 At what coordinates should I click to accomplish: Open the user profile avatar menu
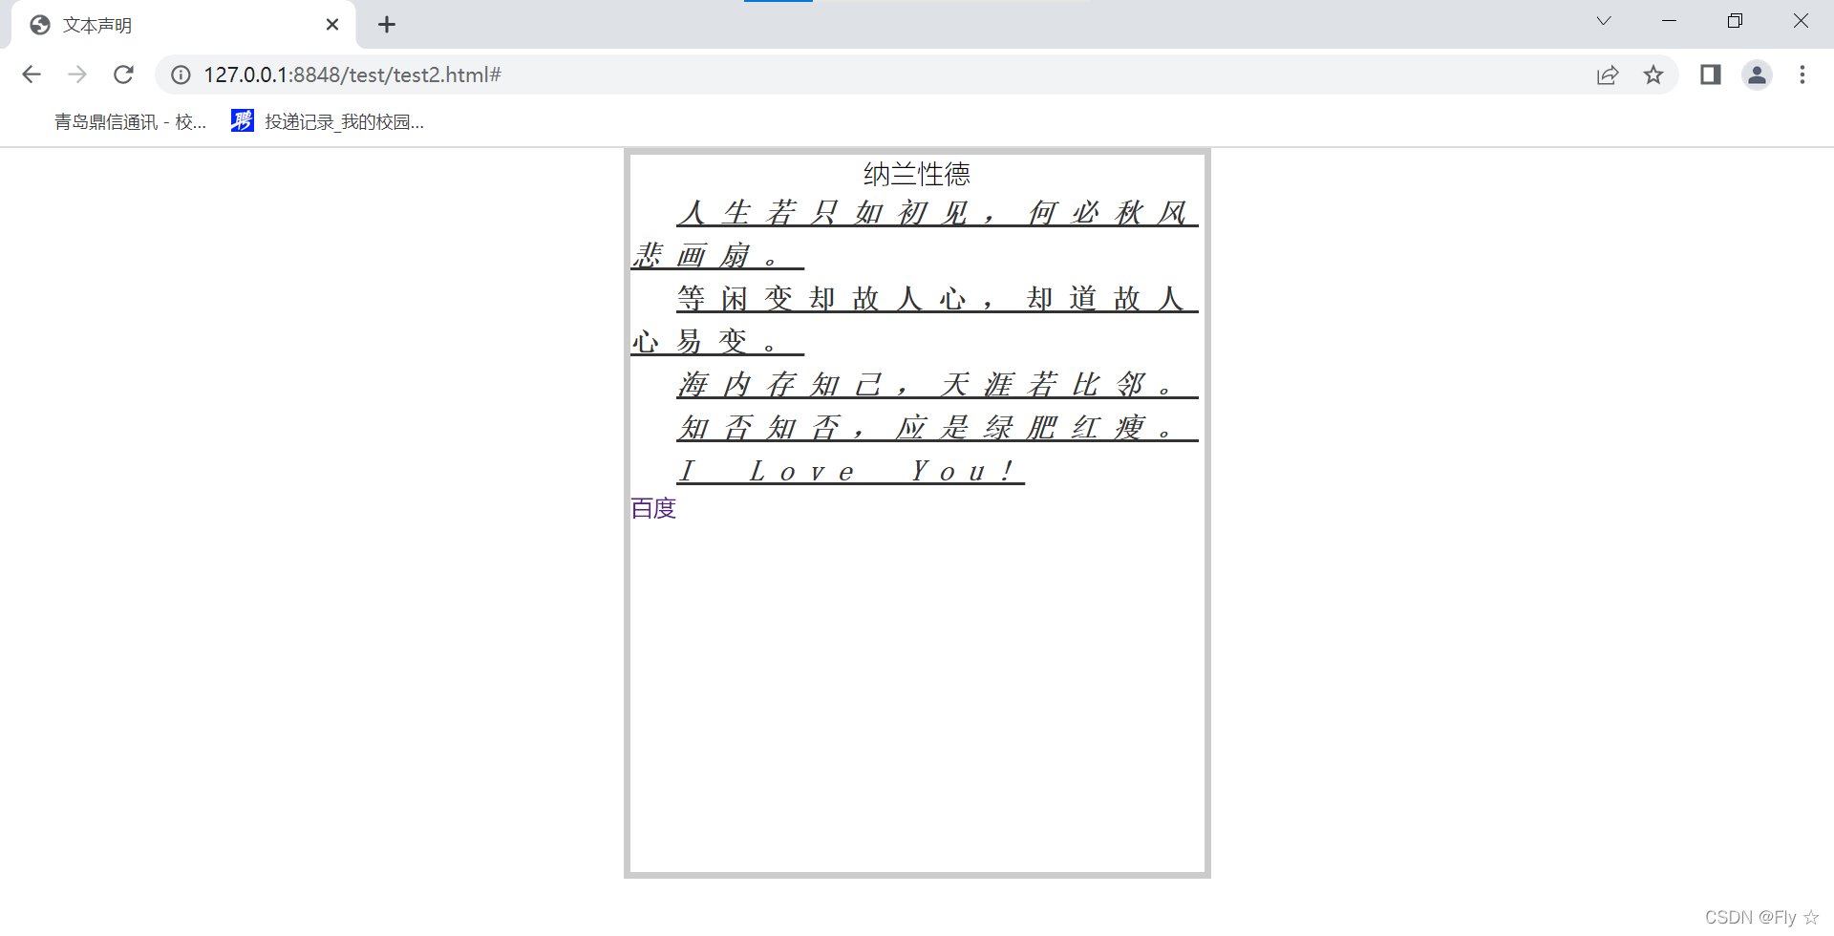(1757, 74)
